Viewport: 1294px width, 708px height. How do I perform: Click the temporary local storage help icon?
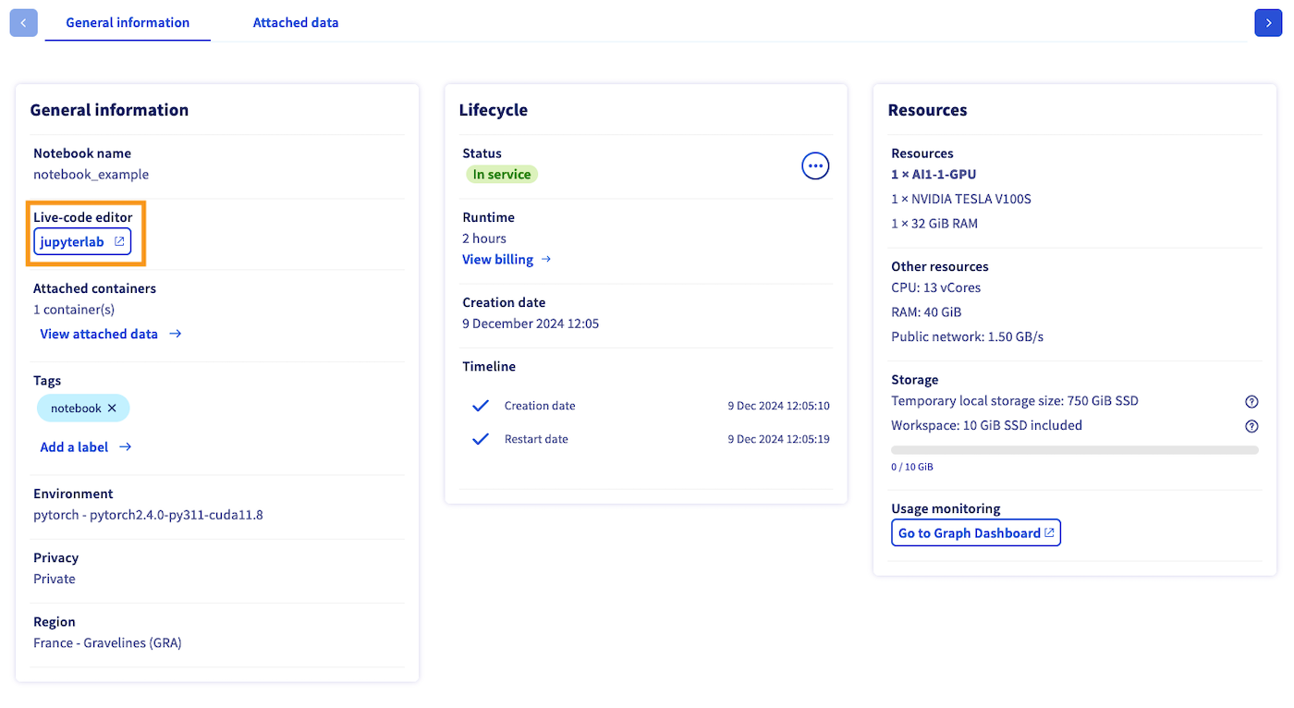point(1251,402)
